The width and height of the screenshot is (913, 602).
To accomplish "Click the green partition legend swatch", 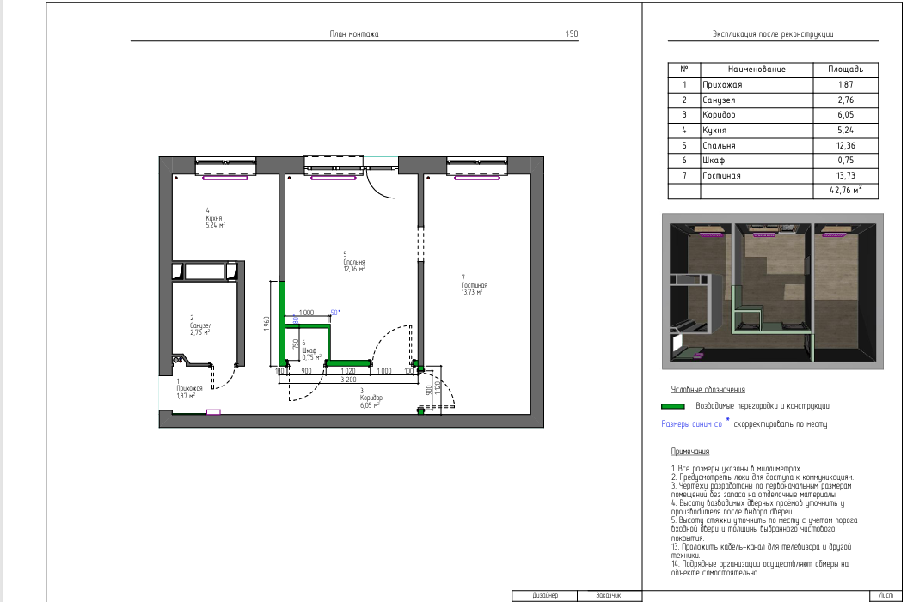I will pos(672,406).
